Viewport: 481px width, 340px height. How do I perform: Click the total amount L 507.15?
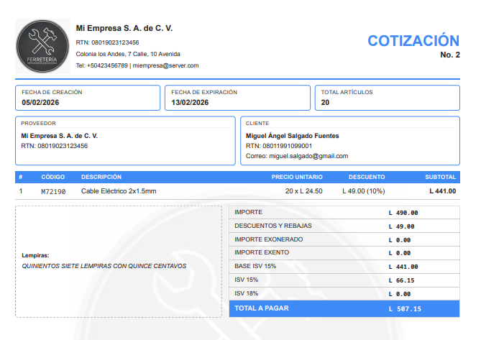click(x=405, y=309)
